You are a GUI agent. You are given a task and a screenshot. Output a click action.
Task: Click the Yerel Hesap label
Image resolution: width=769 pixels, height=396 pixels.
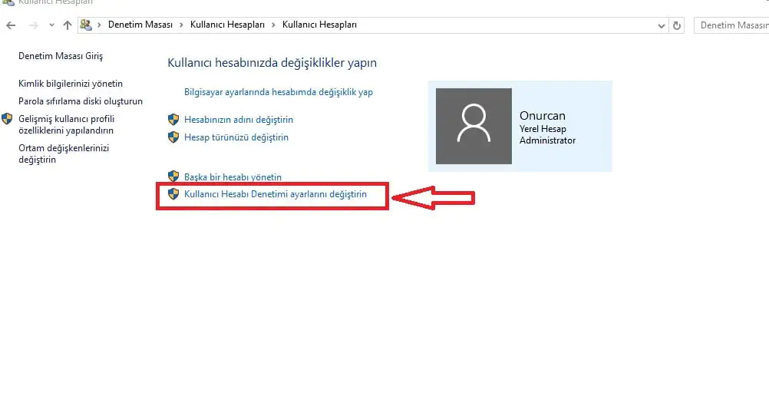543,129
